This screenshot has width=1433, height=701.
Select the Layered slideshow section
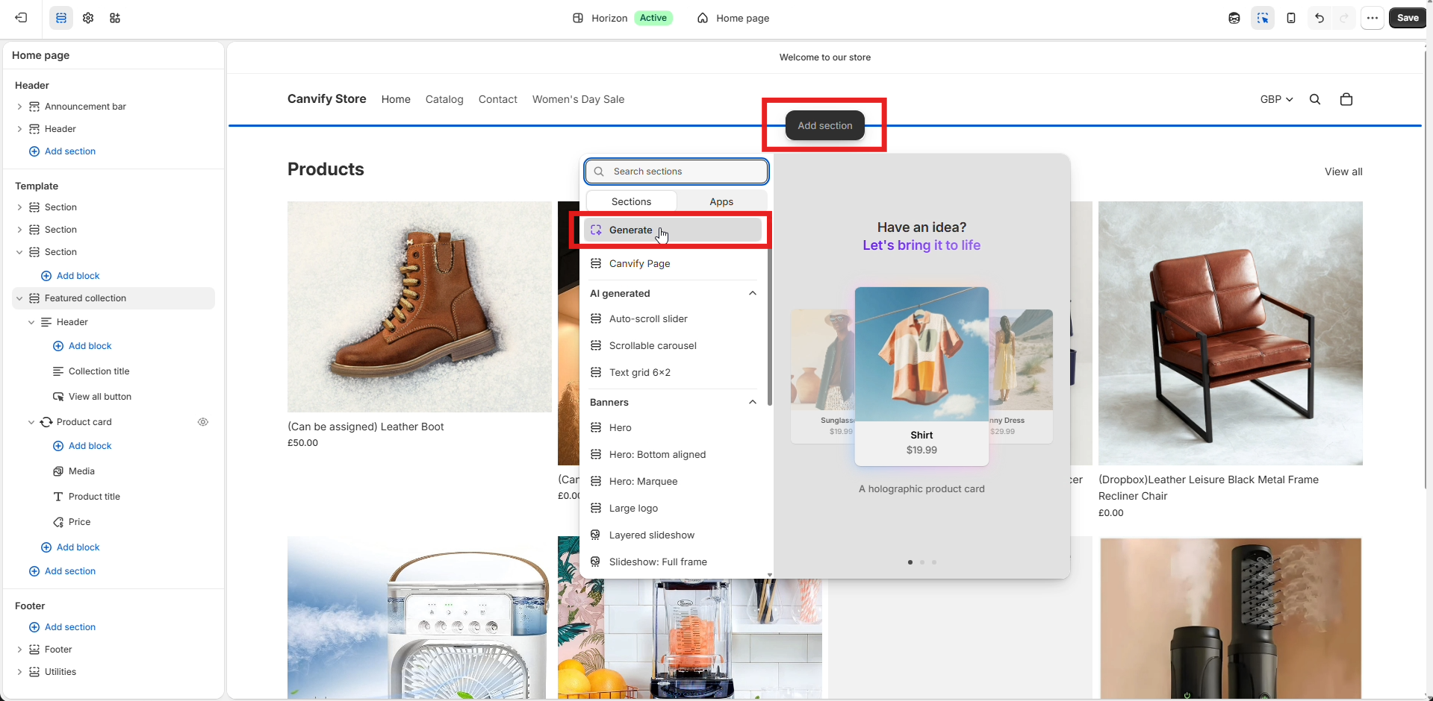(672, 535)
